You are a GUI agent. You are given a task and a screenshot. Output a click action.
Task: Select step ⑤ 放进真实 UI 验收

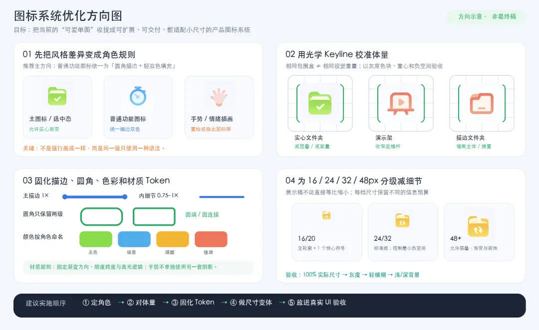[x=317, y=303]
